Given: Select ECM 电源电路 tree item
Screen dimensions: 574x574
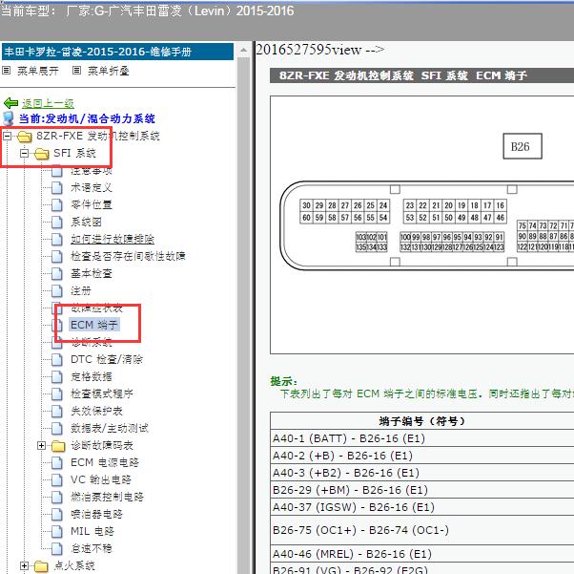Looking at the screenshot, I should 105,463.
